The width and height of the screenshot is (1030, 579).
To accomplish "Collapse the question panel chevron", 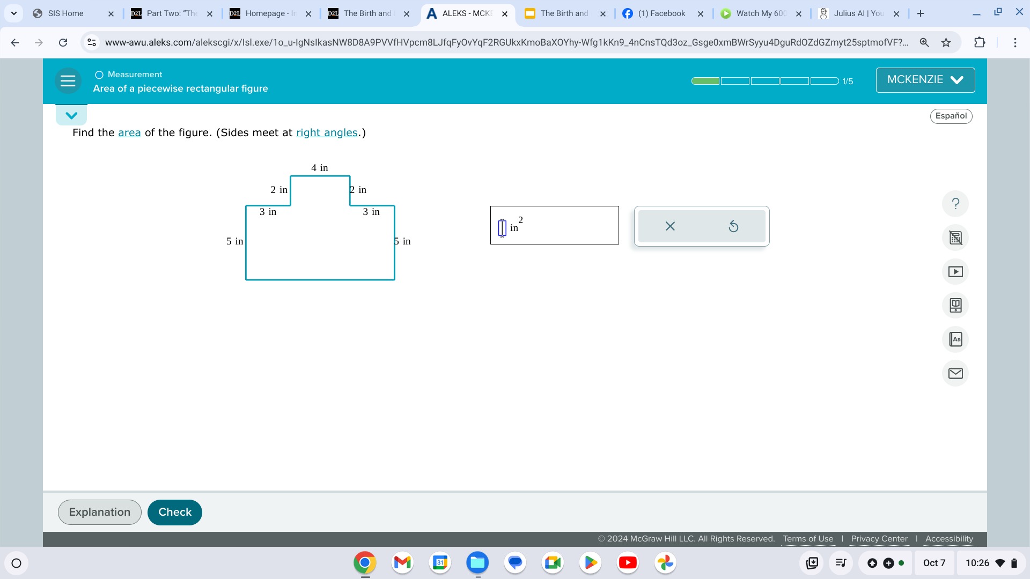I will [71, 115].
